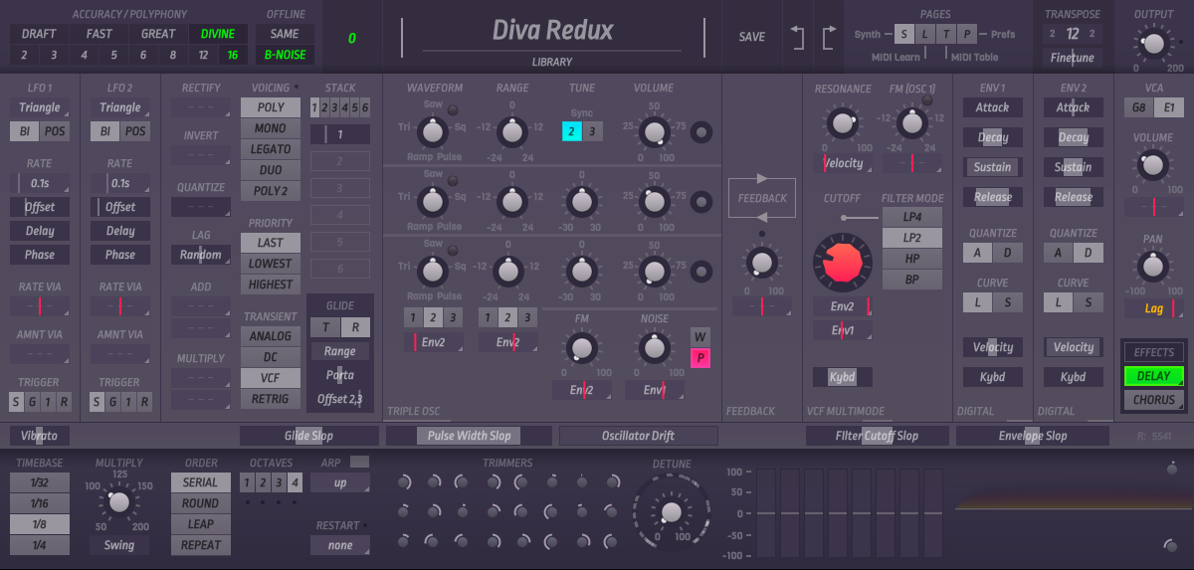Click the Swing control under Multiply
The image size is (1194, 570).
click(x=119, y=545)
